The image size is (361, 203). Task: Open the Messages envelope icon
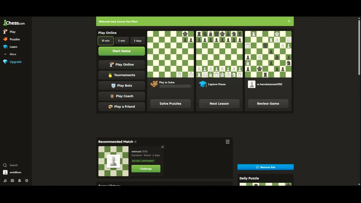(12, 180)
